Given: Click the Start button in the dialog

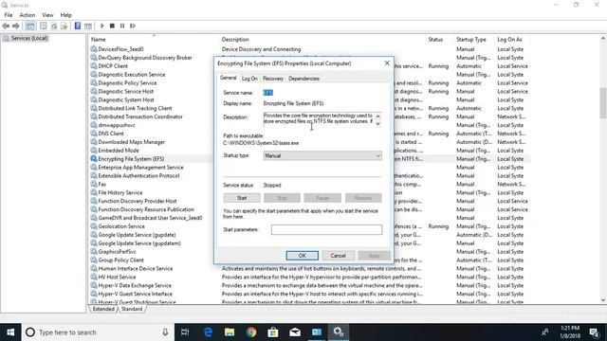Looking at the screenshot, I should coord(242,198).
